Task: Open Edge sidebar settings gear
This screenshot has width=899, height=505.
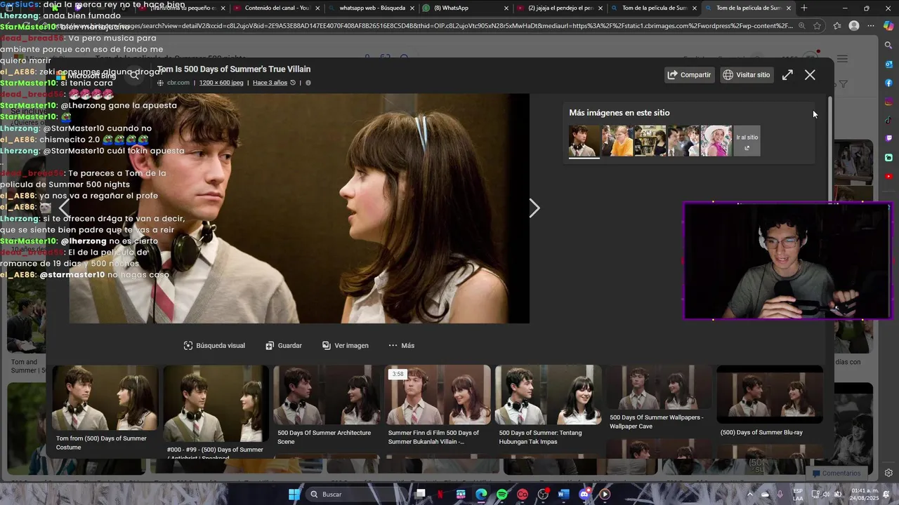Action: [x=888, y=473]
